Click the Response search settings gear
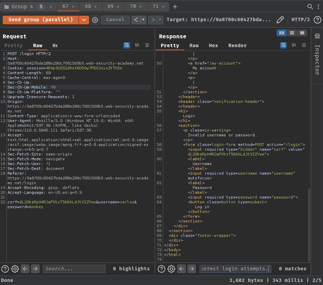The image size is (323, 285). (171, 269)
